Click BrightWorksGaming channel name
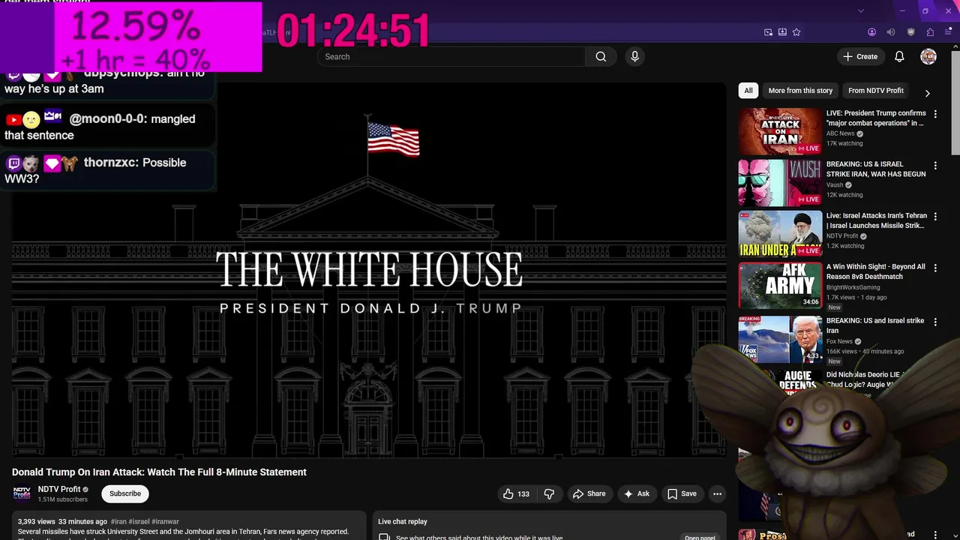 [853, 287]
